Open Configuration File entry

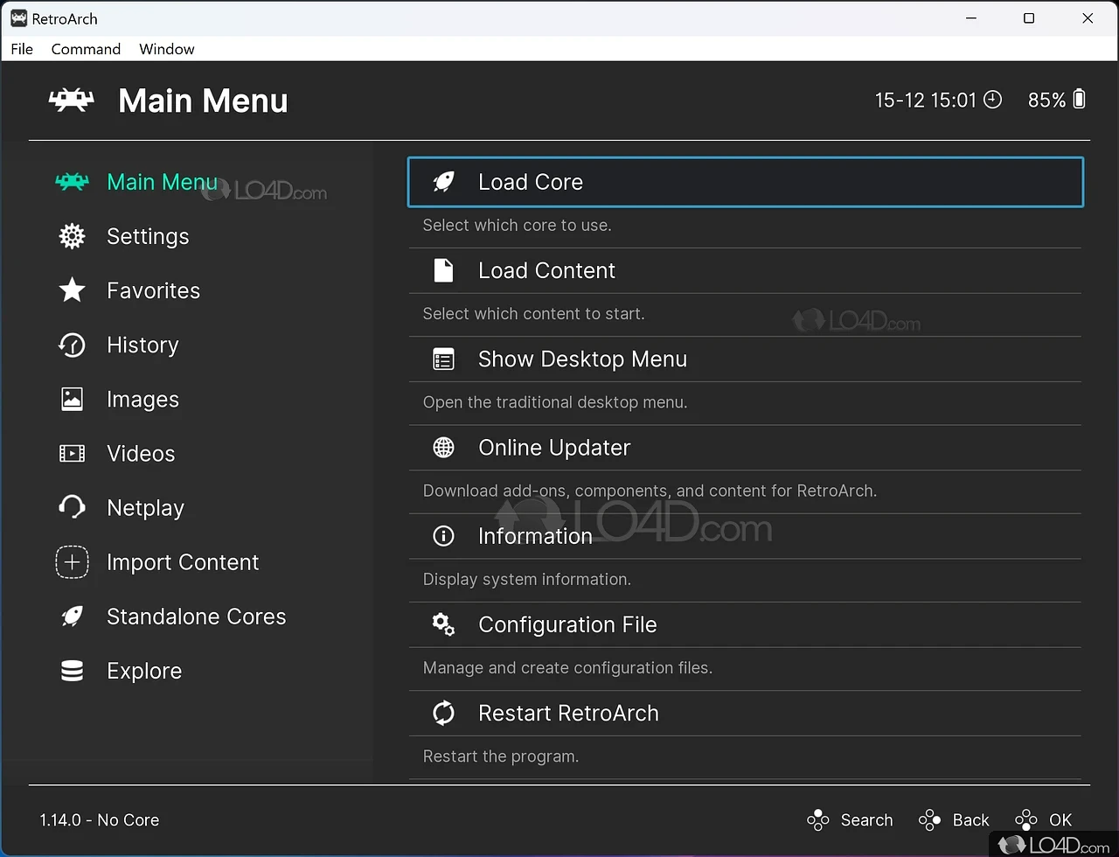tap(746, 624)
